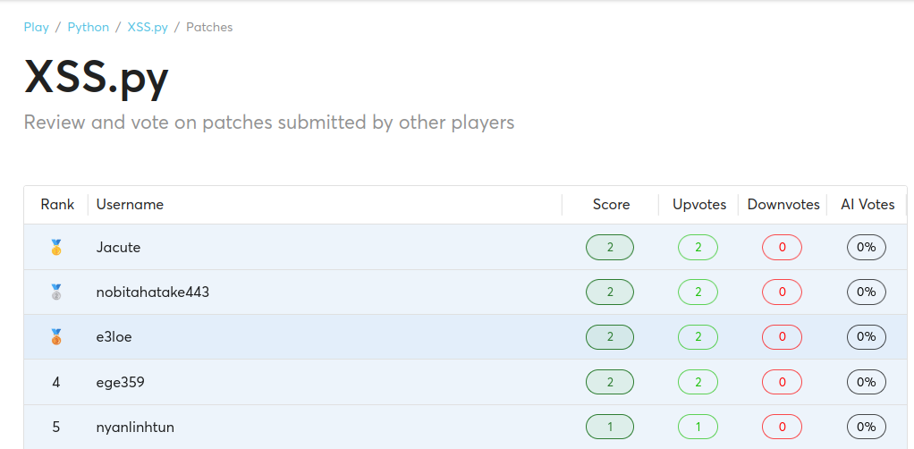
Task: Click the bronze medal icon for e3loe
Action: 56,337
